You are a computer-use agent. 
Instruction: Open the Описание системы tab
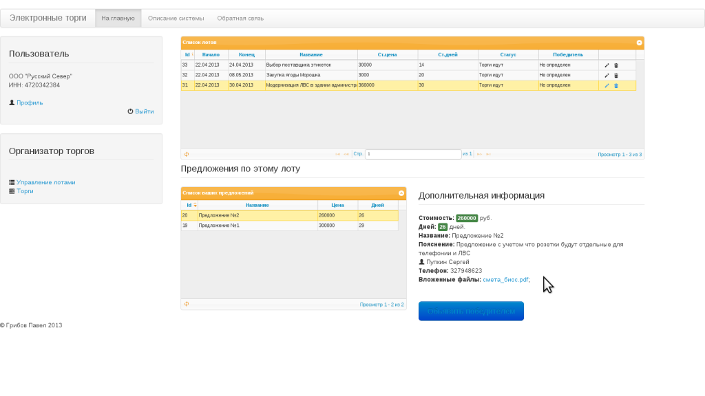click(x=176, y=18)
